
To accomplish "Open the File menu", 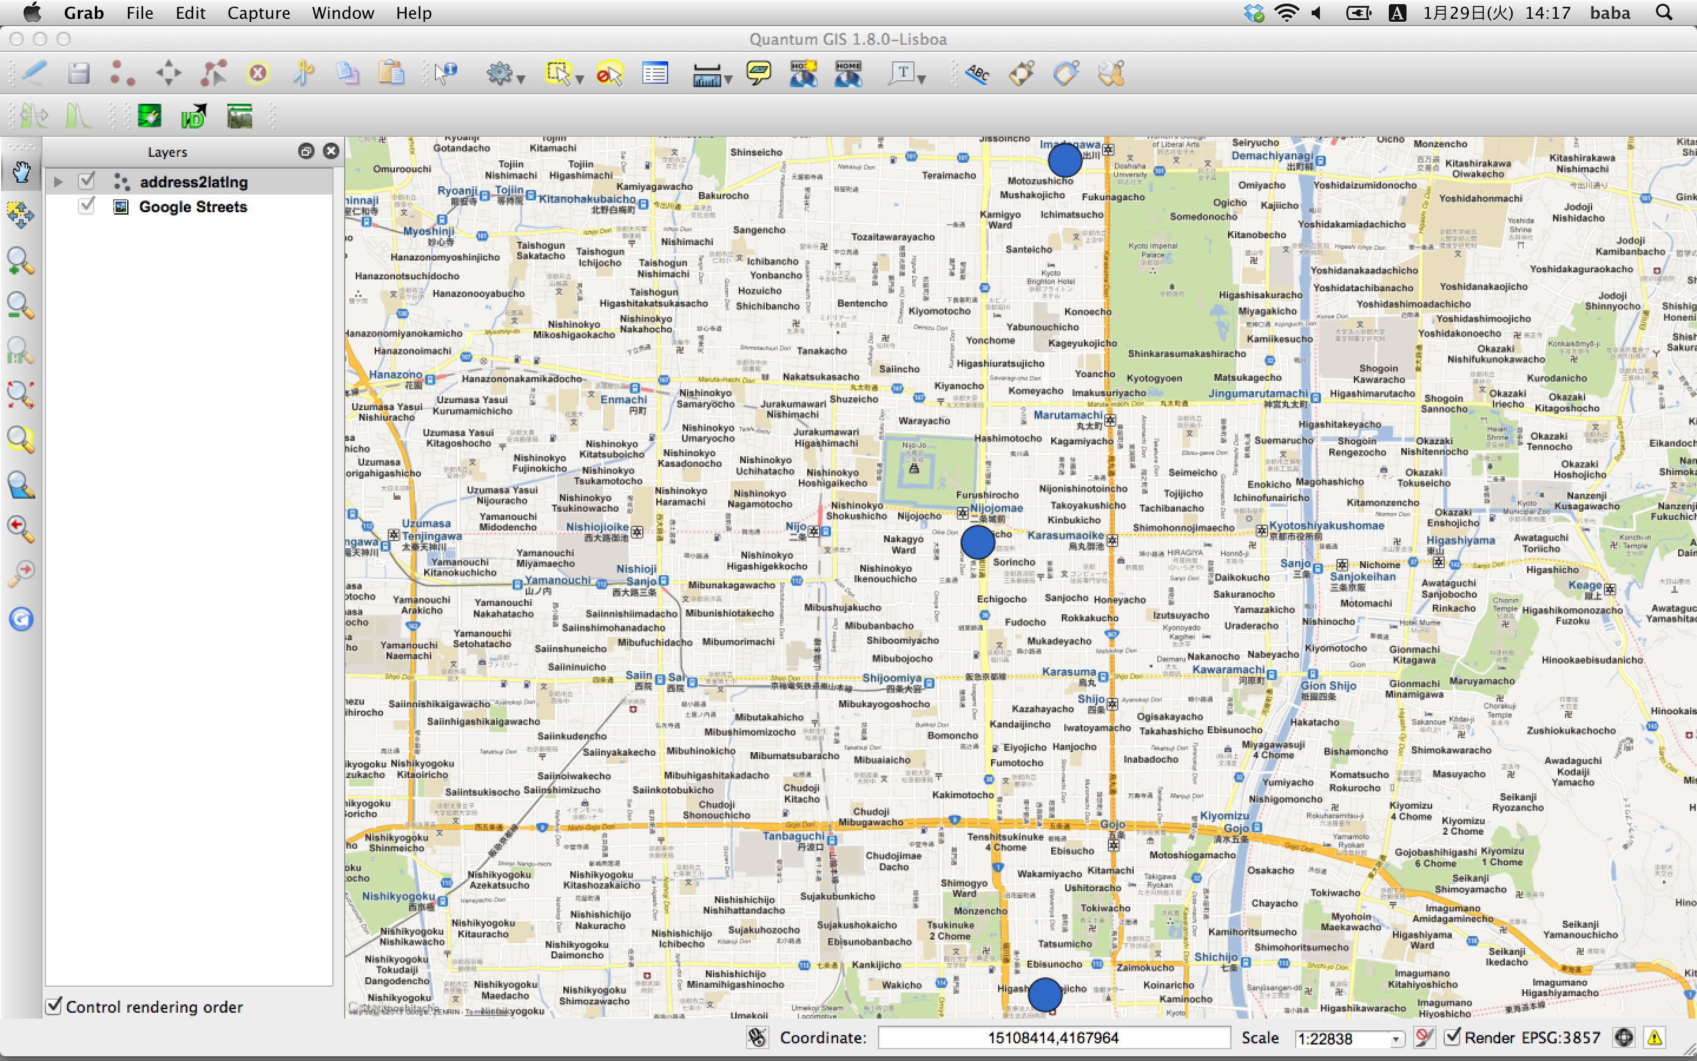I will coord(140,12).
